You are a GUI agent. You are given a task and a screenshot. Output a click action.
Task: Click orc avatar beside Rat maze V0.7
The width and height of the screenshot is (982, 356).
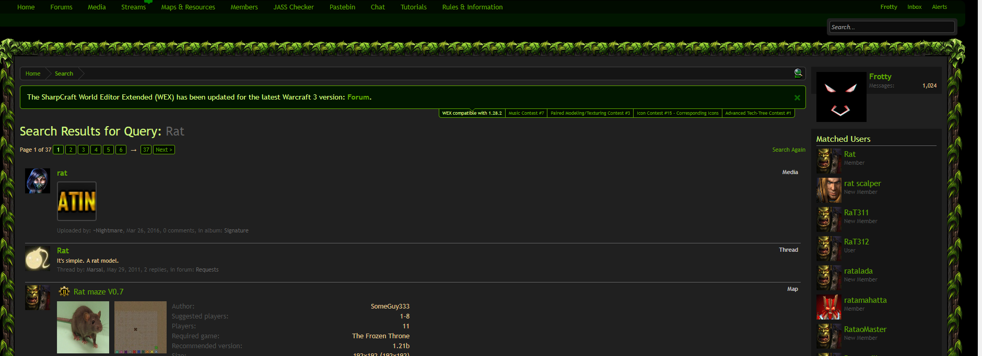38,298
